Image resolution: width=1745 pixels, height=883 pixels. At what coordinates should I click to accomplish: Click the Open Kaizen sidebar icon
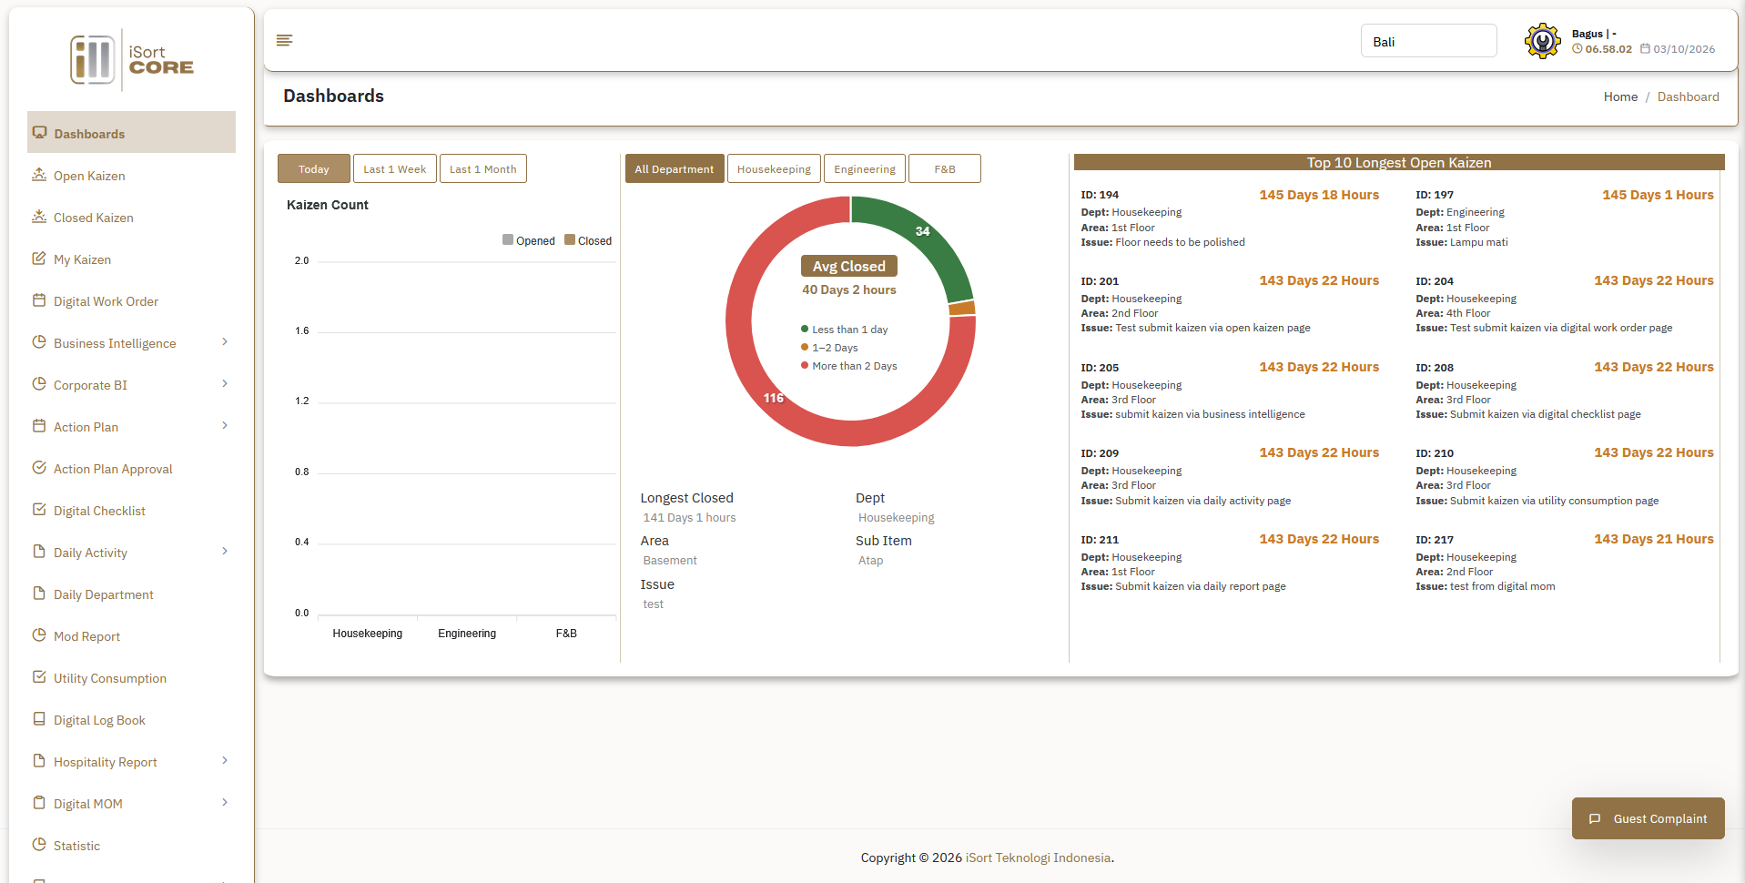pos(39,175)
